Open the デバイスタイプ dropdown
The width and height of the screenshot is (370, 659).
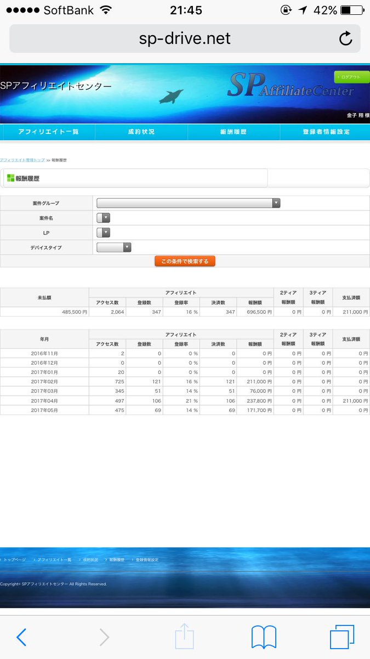point(114,248)
